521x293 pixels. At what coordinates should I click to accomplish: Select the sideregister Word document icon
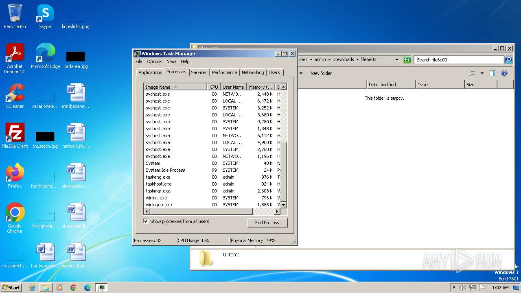[x=76, y=176]
